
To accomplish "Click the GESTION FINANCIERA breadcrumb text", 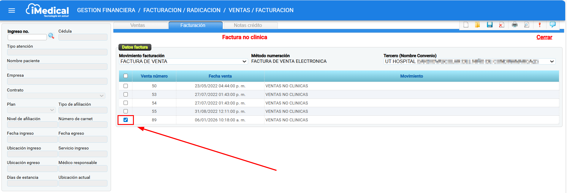I will tap(106, 10).
